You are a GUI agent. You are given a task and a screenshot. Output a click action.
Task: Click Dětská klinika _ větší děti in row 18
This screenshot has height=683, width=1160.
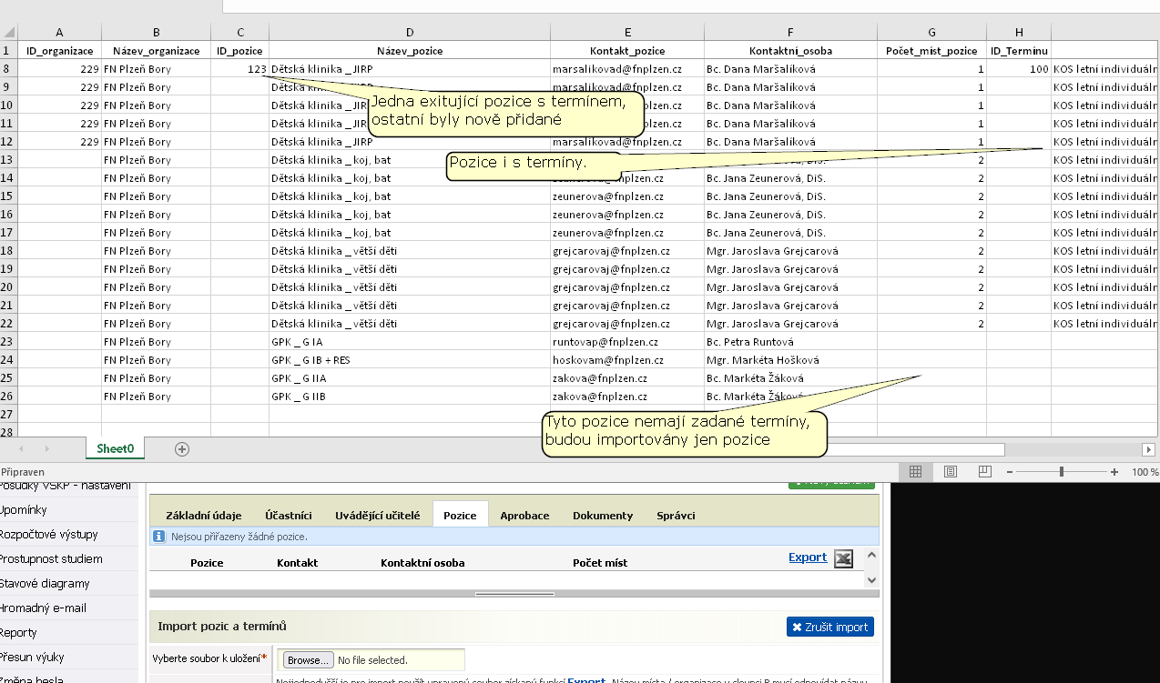[410, 250]
